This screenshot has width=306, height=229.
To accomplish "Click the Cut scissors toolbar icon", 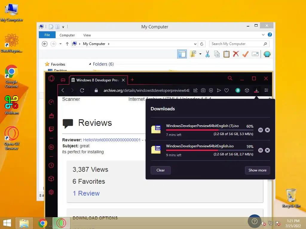I will click(x=207, y=54).
